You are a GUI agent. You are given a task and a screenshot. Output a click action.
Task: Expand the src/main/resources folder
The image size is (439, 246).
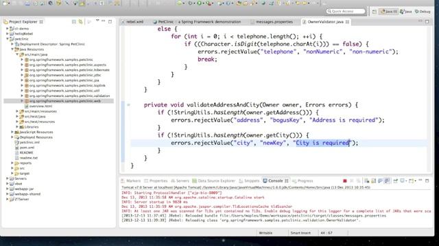[x=17, y=111]
